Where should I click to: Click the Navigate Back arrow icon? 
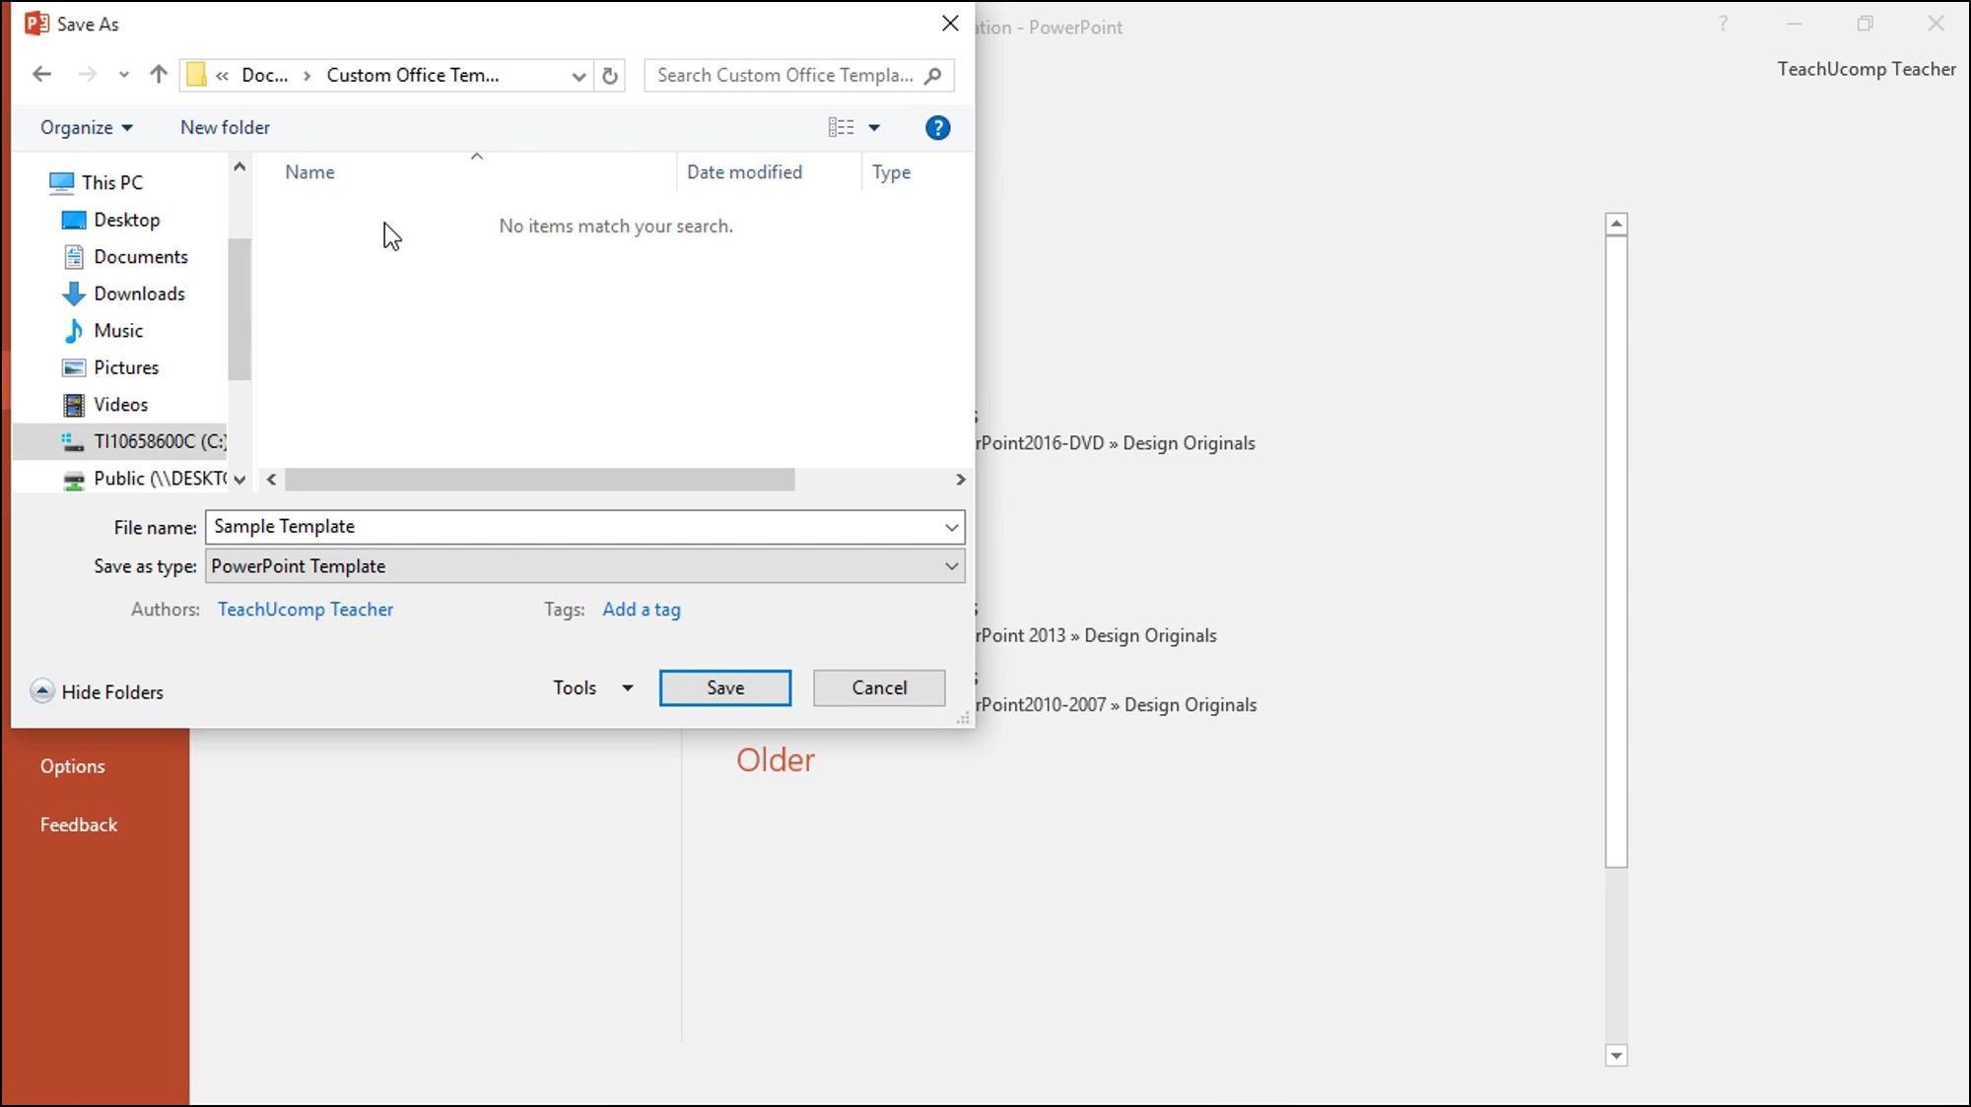click(x=40, y=75)
